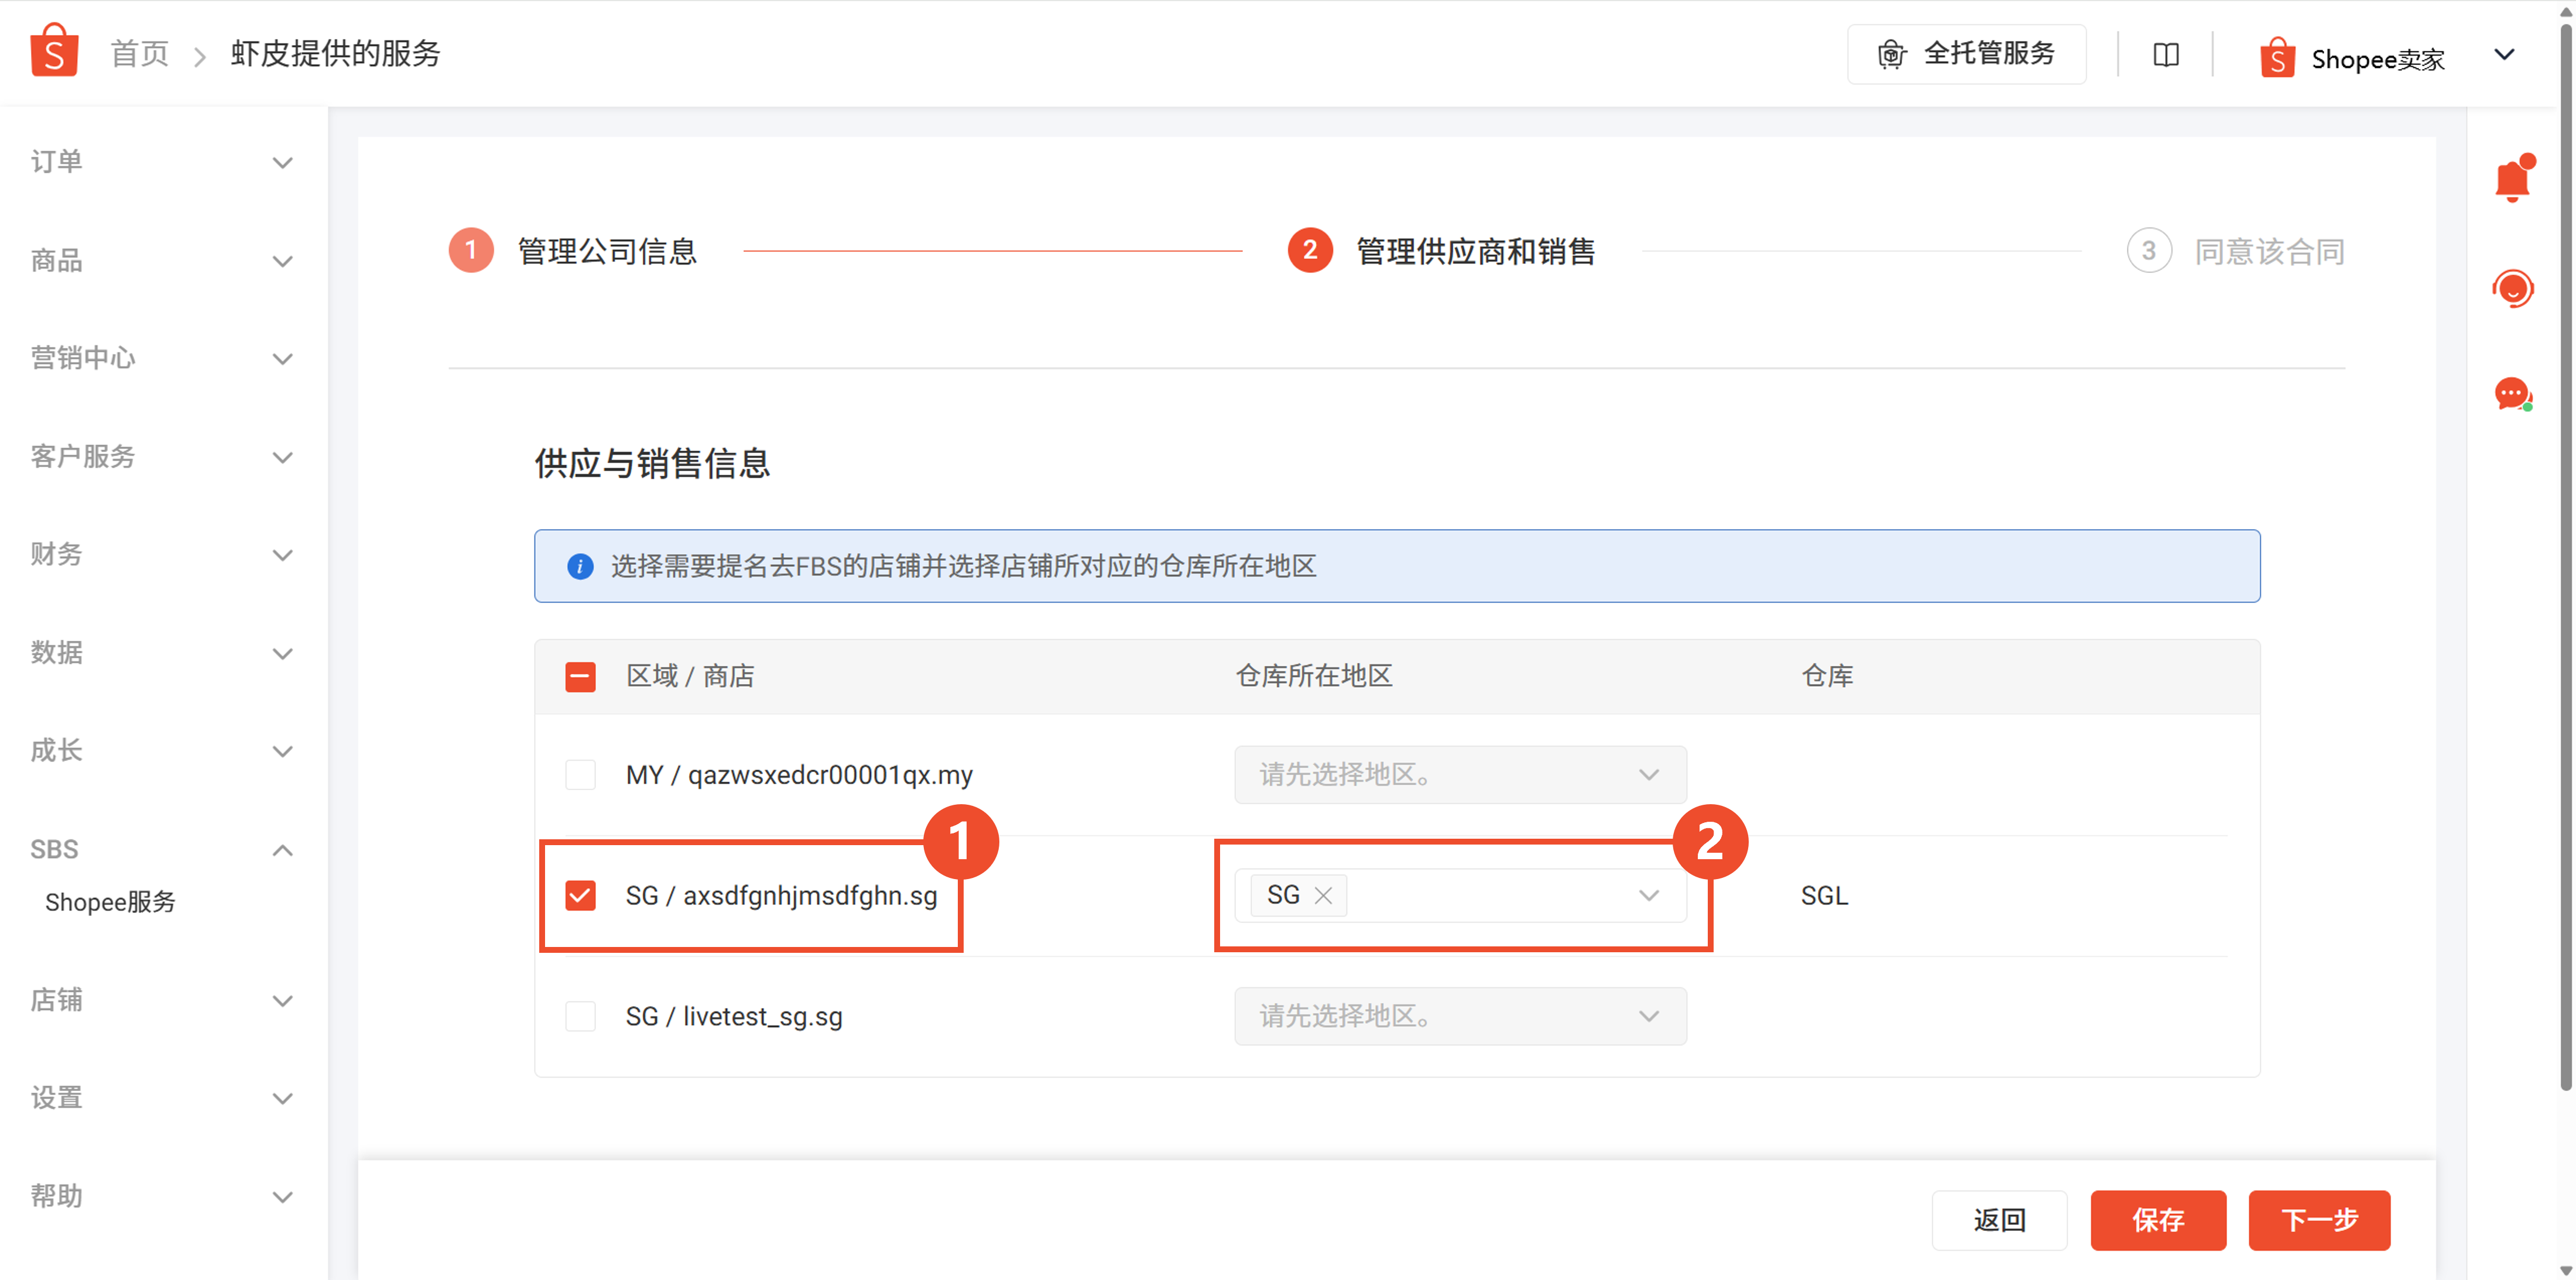Check the MY / qazwsxedcr00001qx.my shop checkbox
The width and height of the screenshot is (2576, 1280).
(x=580, y=774)
